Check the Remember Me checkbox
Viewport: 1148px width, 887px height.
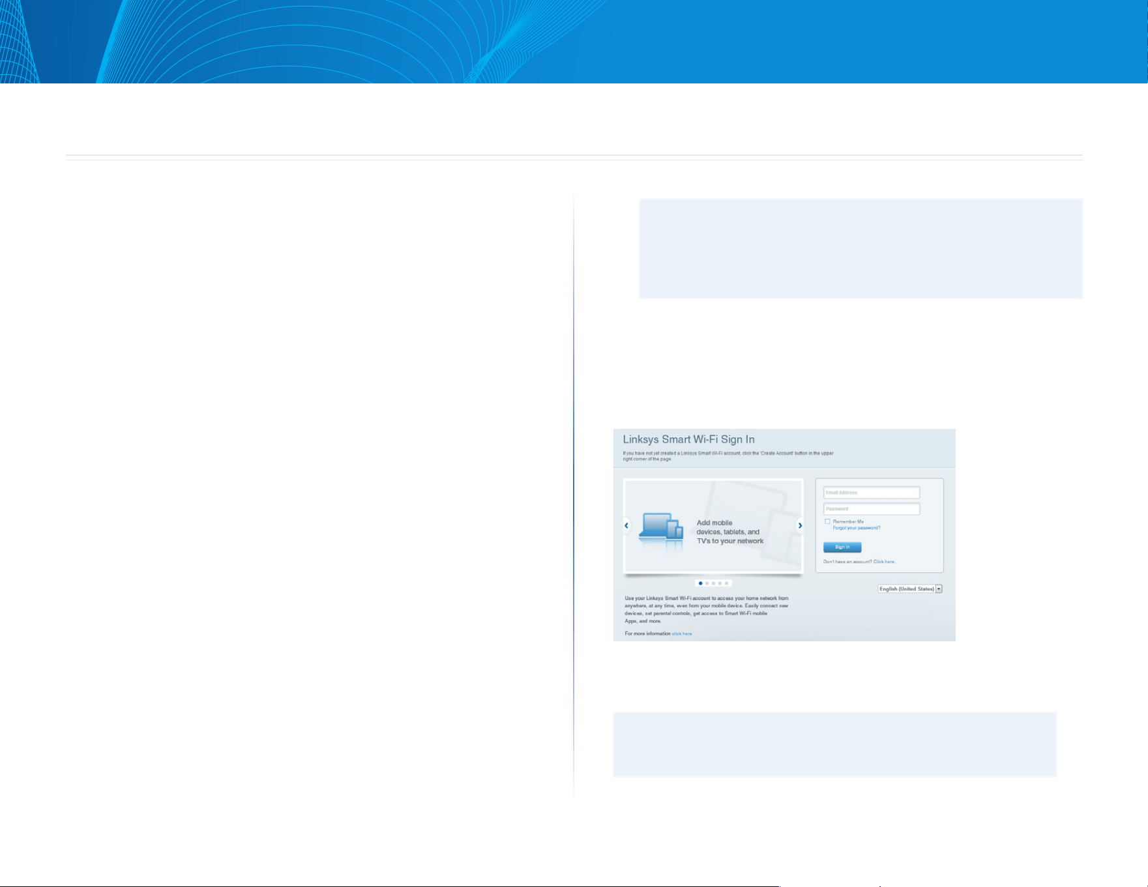tap(827, 521)
